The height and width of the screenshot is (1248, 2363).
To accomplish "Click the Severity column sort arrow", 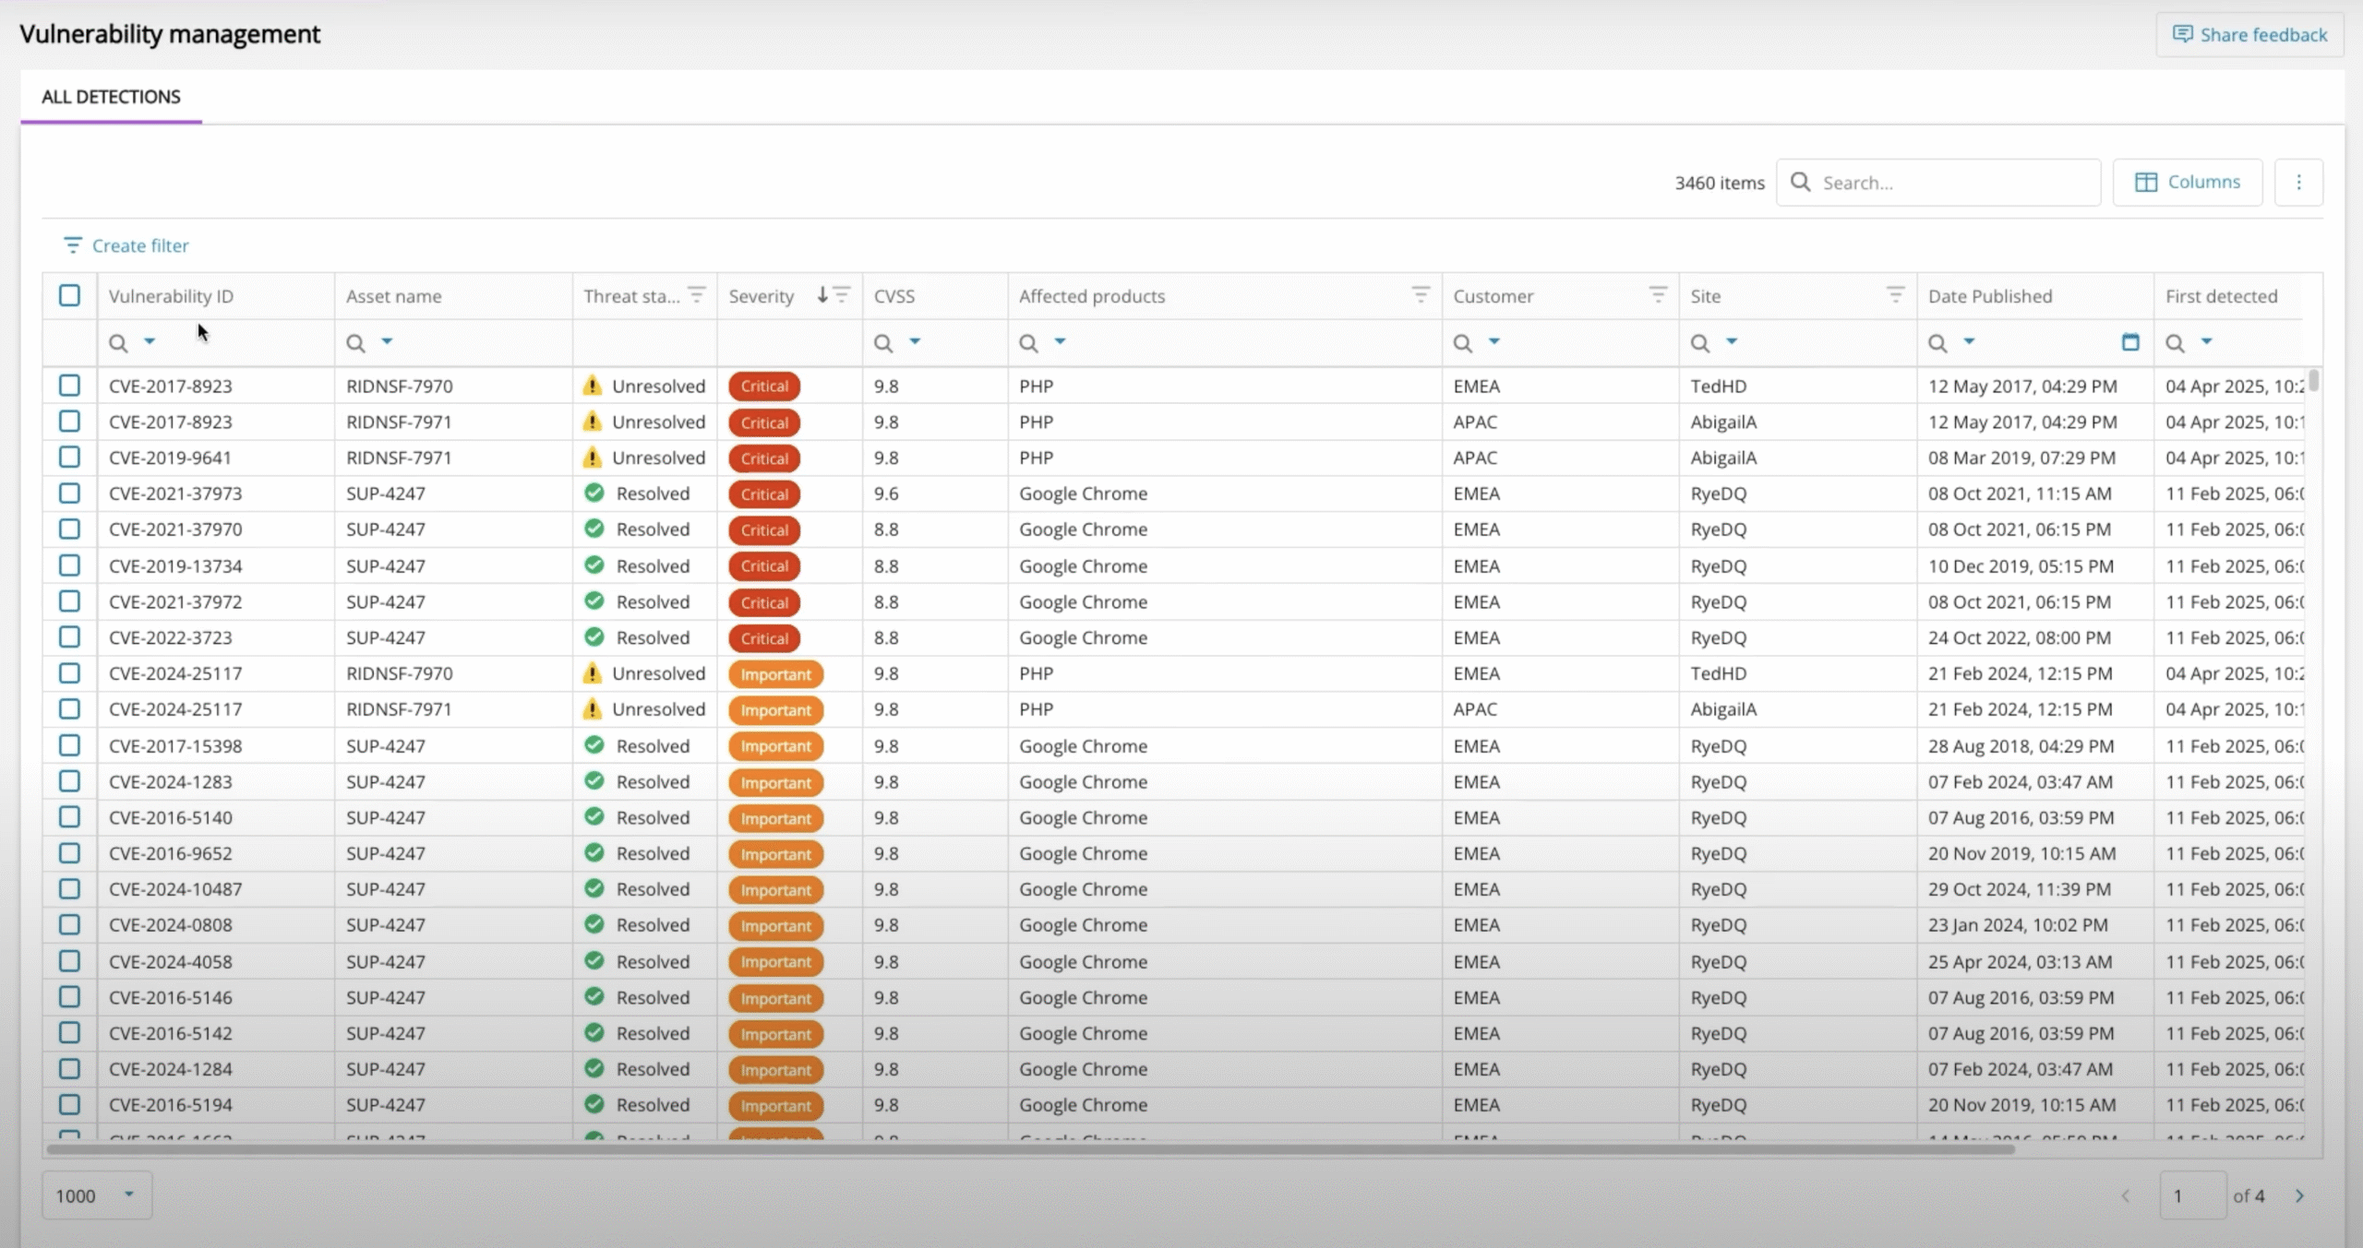I will (x=822, y=295).
